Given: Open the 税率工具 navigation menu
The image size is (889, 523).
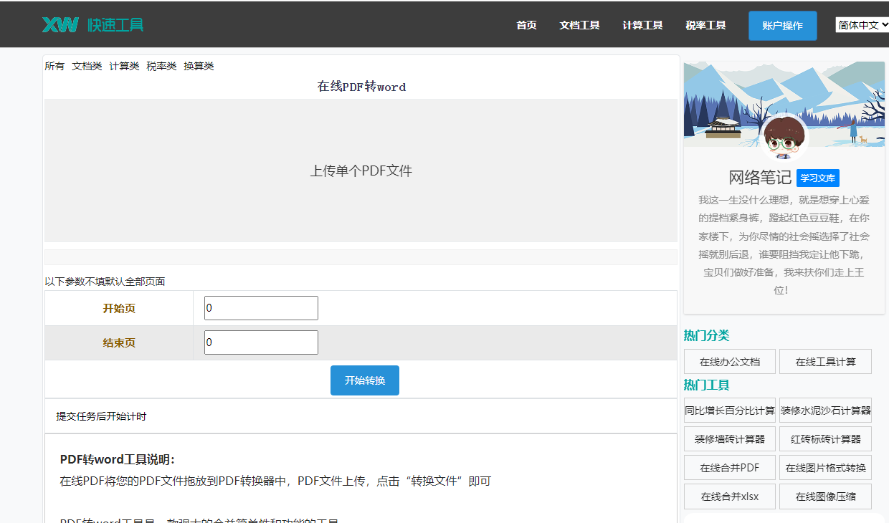Looking at the screenshot, I should [705, 25].
